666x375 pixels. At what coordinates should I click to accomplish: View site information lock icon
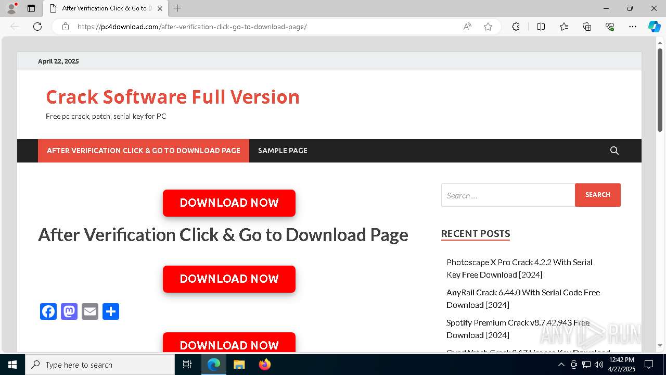(x=66, y=27)
